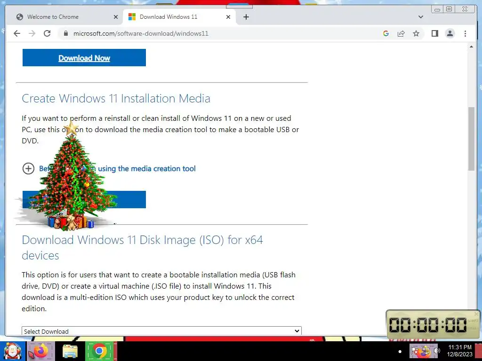482x361 pixels.
Task: Launch Firefox from the taskbar
Action: click(x=40, y=351)
